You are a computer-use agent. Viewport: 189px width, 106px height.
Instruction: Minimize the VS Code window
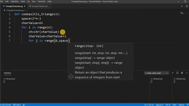coord(178,1)
